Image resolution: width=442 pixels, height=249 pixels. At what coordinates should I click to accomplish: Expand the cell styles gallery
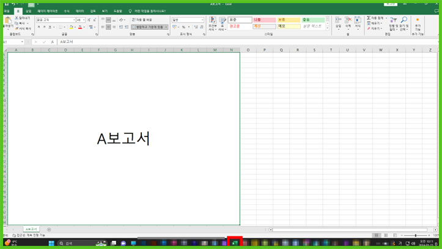[x=327, y=28]
